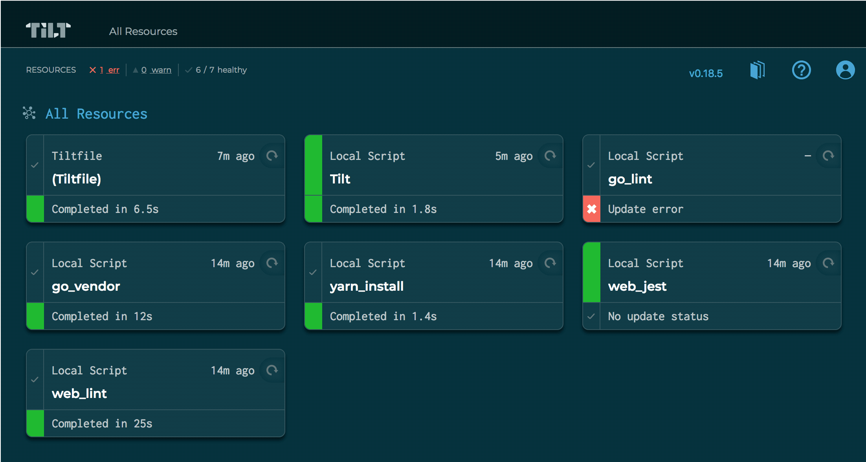The width and height of the screenshot is (866, 462).
Task: Click the checkmark beside go_lint card
Action: 591,165
